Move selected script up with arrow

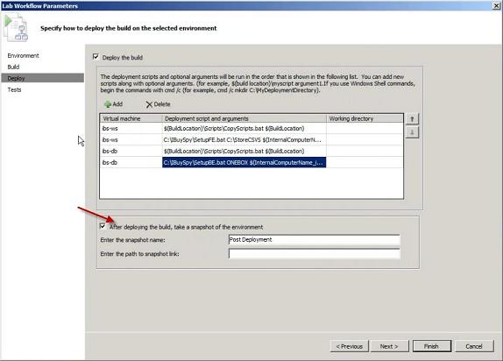click(x=412, y=119)
